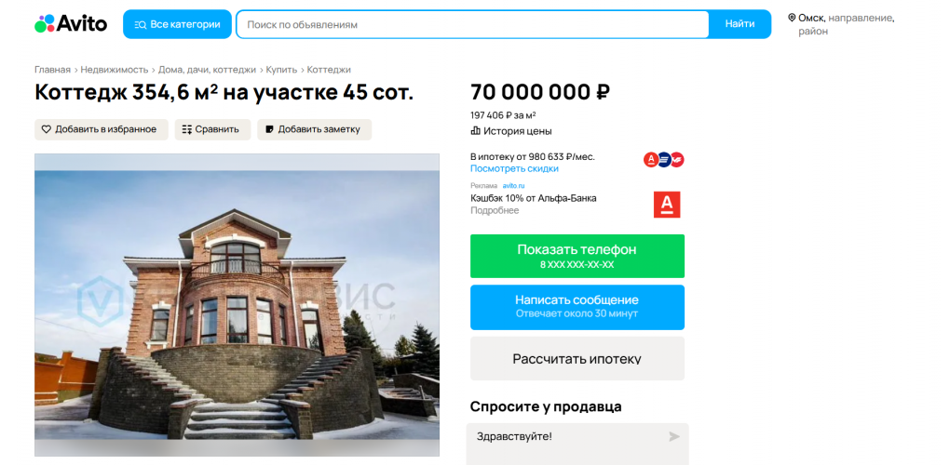950x465 pixels.
Task: Go to the Главная breadcrumb link
Action: tap(53, 70)
